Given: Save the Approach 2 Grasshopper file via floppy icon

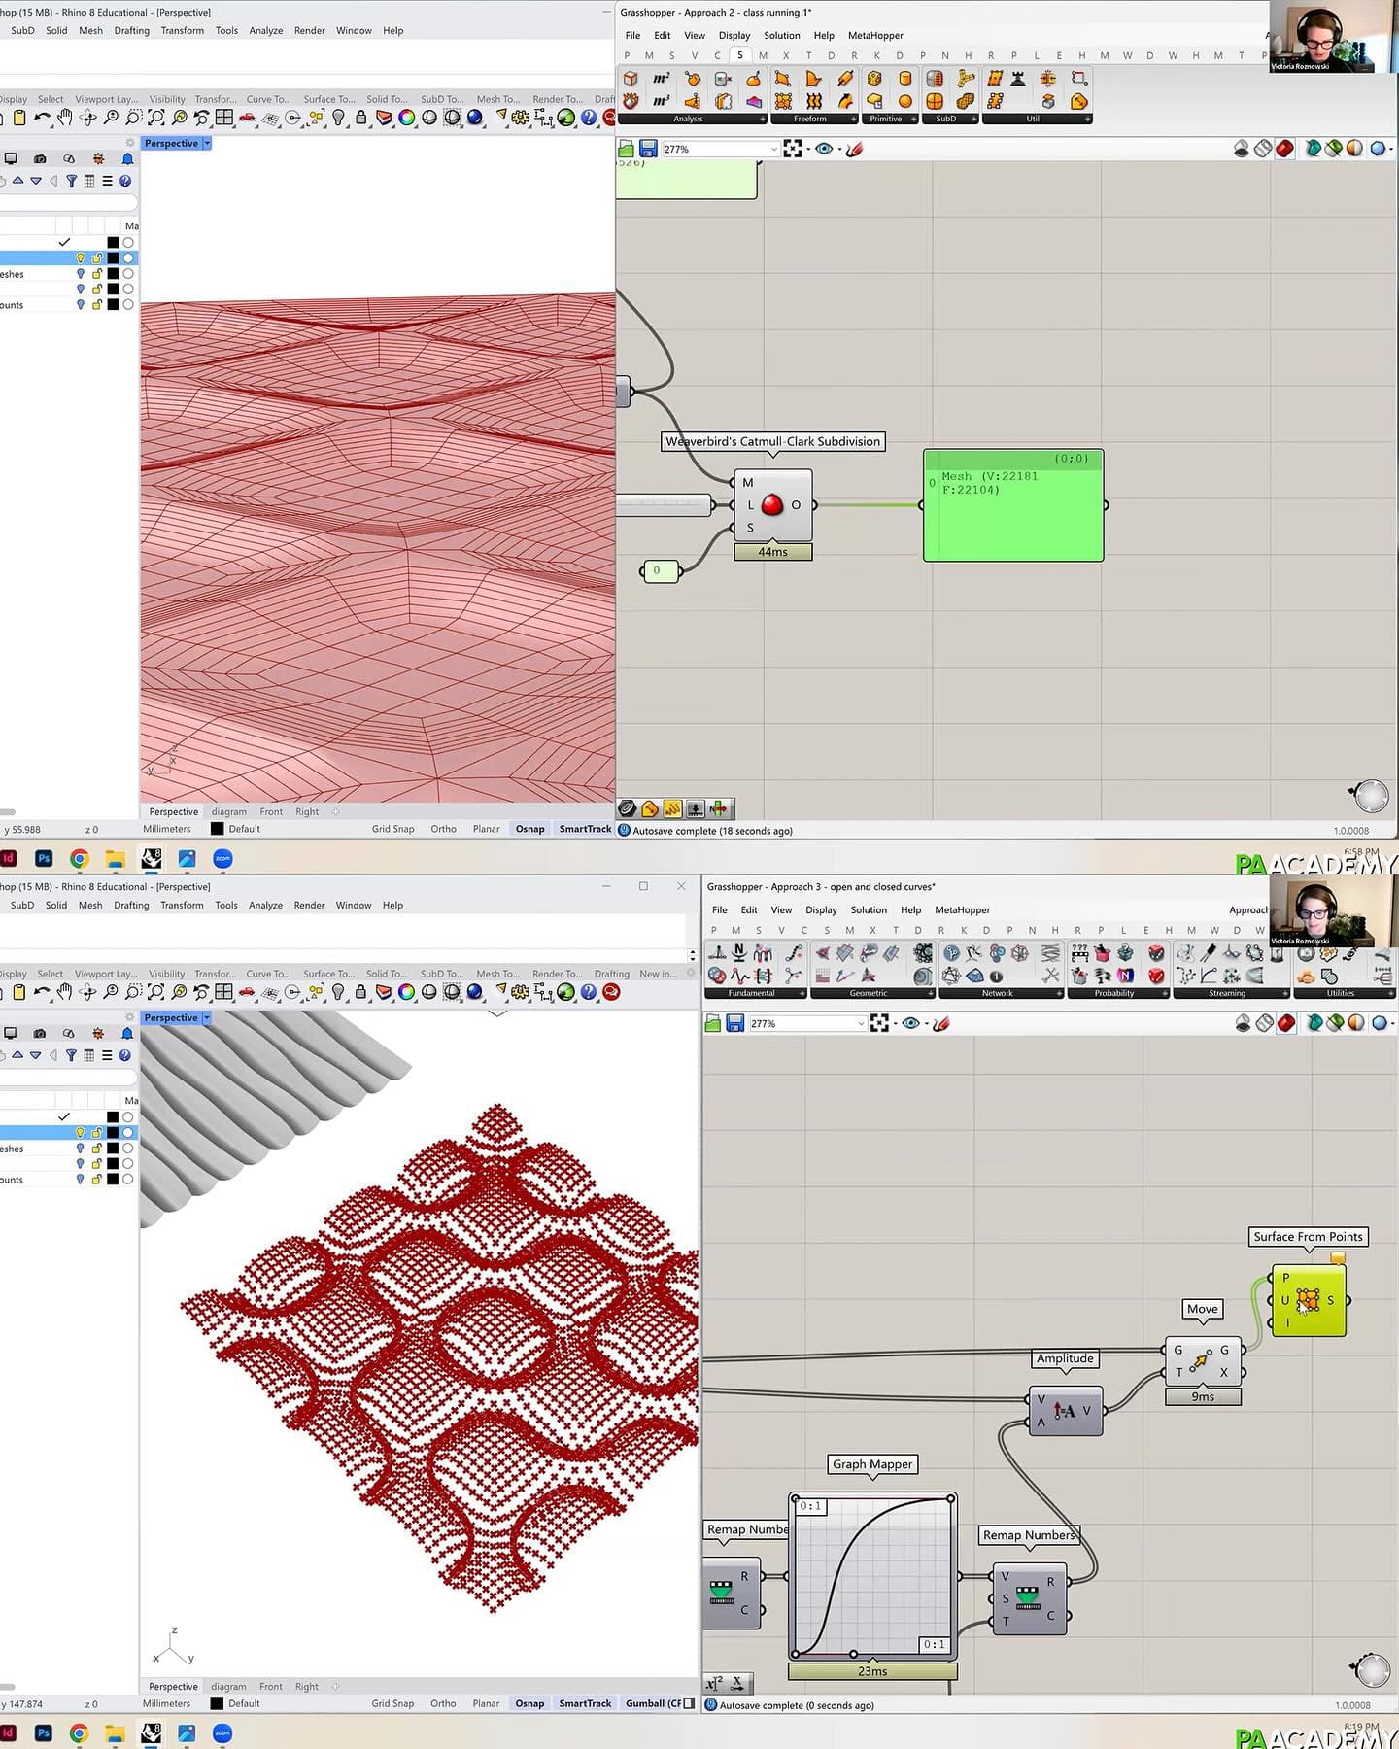Looking at the screenshot, I should coord(648,149).
